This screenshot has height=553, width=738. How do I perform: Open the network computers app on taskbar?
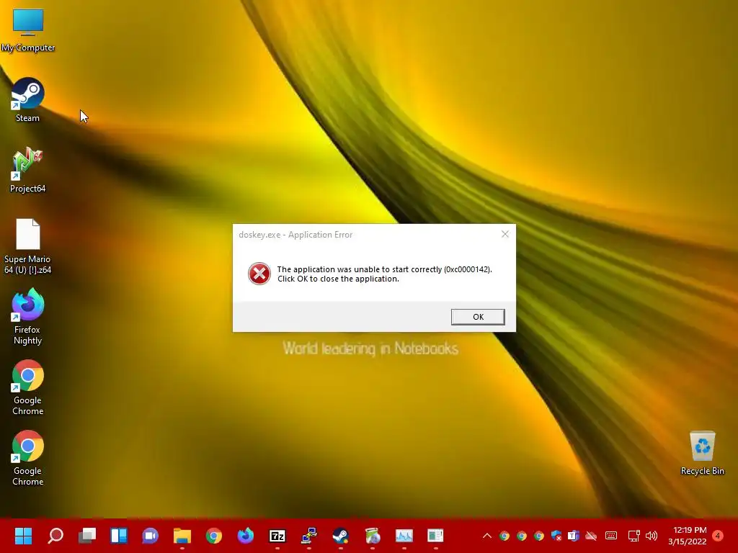tap(308, 536)
